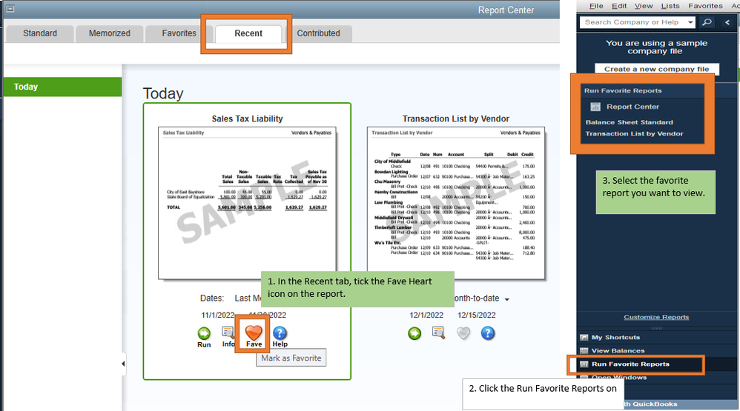This screenshot has width=740, height=411.
Task: Click the Run Favorite Reports icon
Action: point(584,364)
